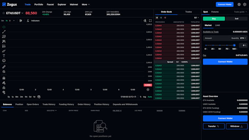Click the Transfer button
This screenshot has height=140, width=249.
click(x=213, y=126)
